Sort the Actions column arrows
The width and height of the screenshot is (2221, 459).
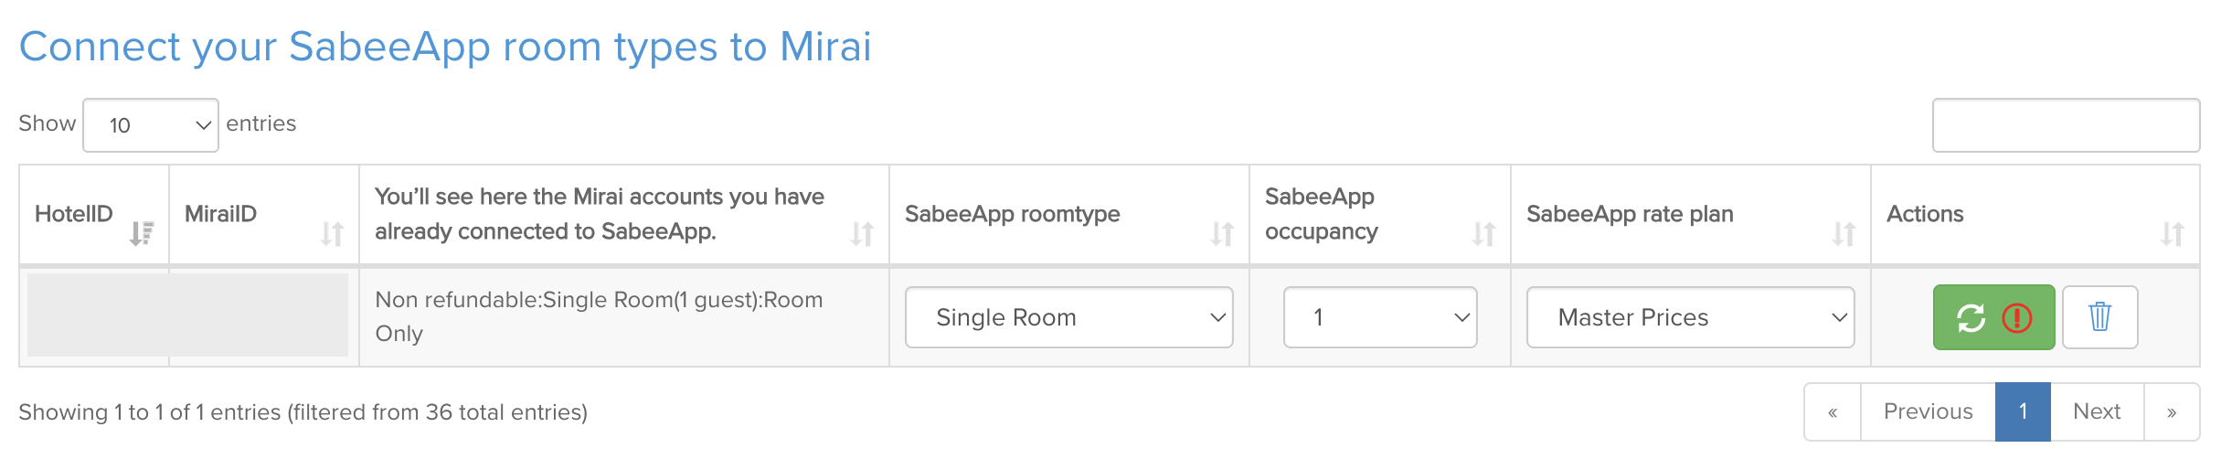pos(2173,234)
